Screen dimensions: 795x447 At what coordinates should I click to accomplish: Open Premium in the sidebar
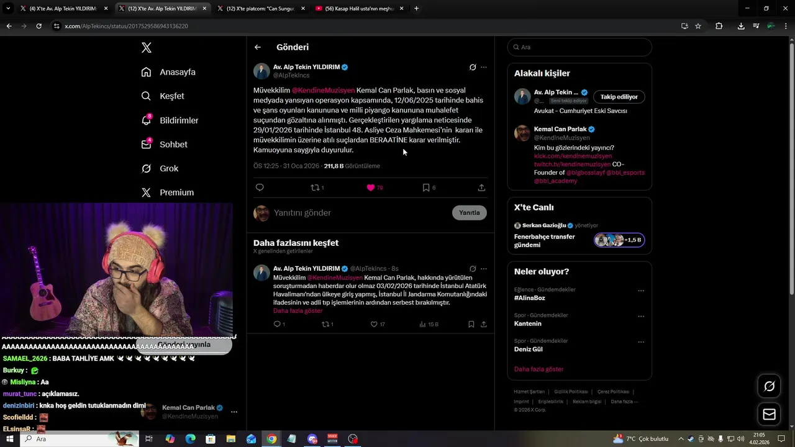tap(167, 192)
